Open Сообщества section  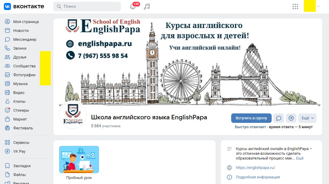[x=24, y=66]
